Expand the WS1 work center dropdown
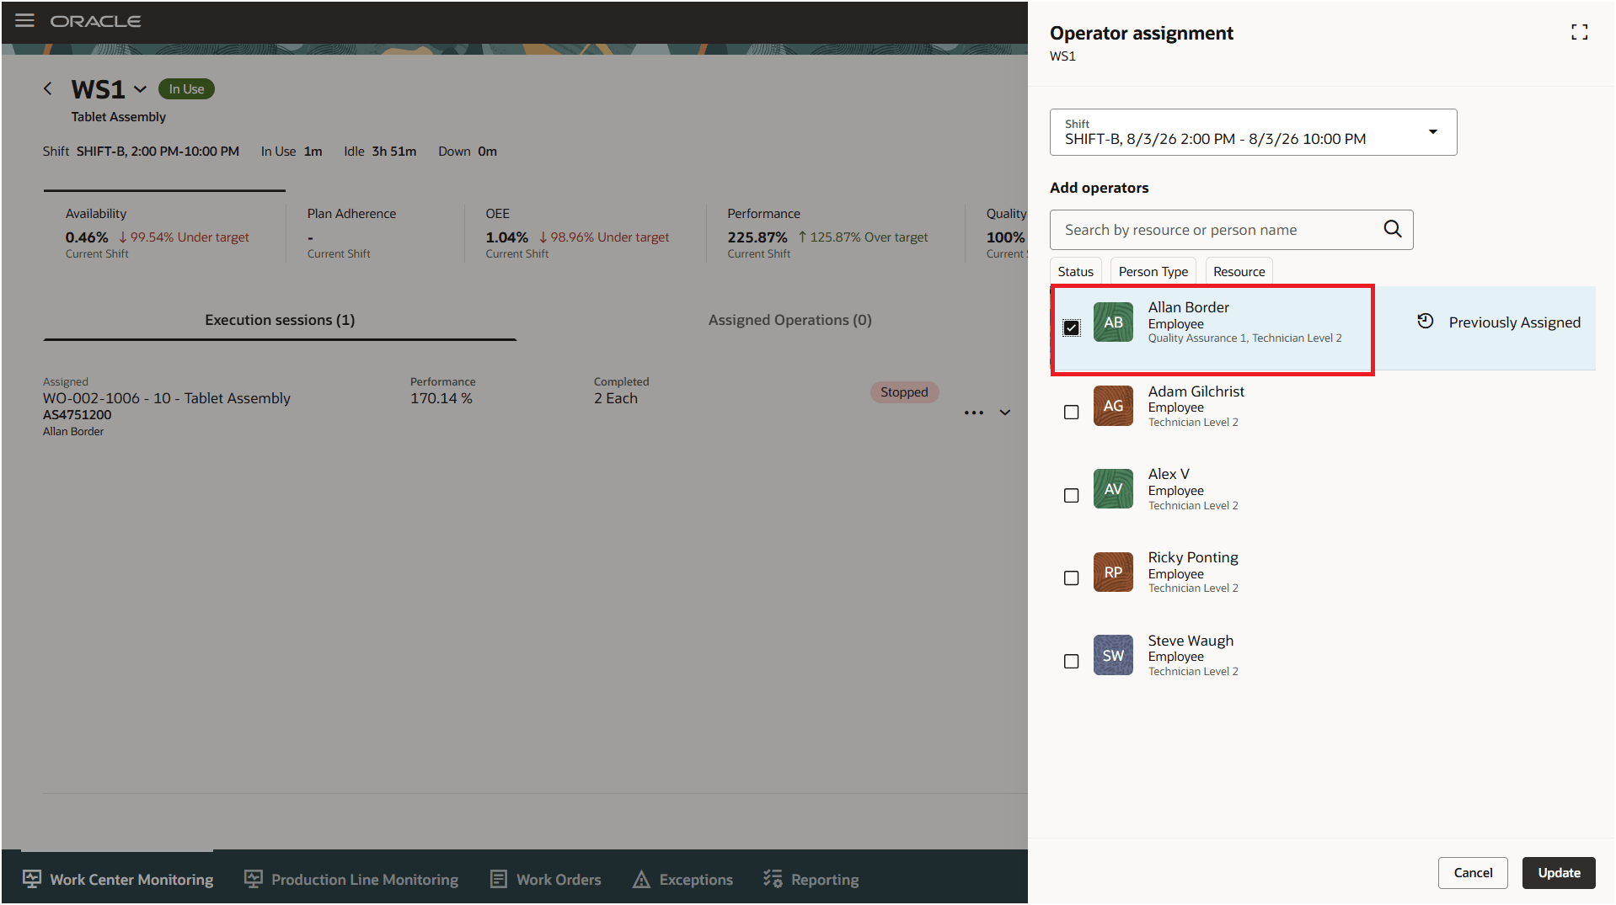The height and width of the screenshot is (905, 1616). pos(140,89)
